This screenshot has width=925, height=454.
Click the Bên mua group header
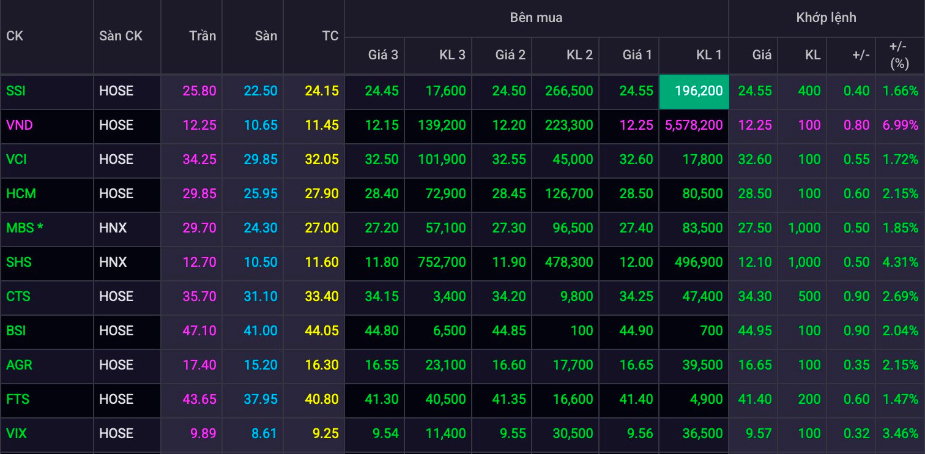coord(536,18)
